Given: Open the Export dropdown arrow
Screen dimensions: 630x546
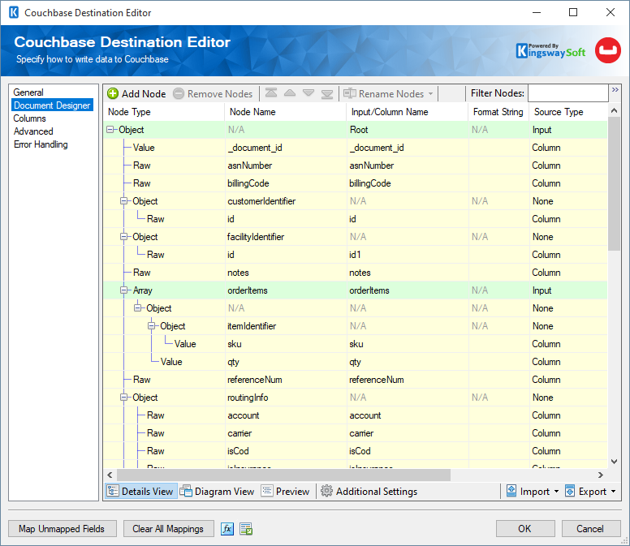Looking at the screenshot, I should point(614,492).
